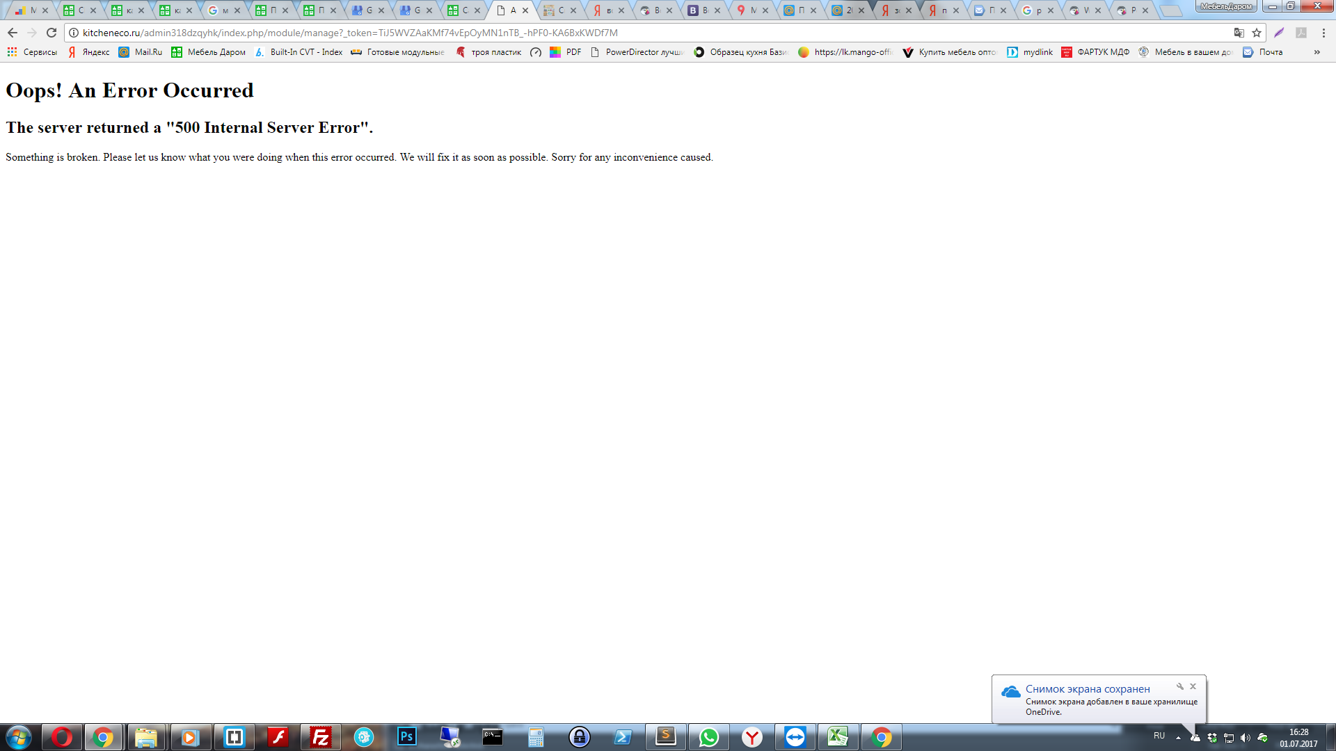
Task: Bookmark this page with the star icon
Action: point(1257,33)
